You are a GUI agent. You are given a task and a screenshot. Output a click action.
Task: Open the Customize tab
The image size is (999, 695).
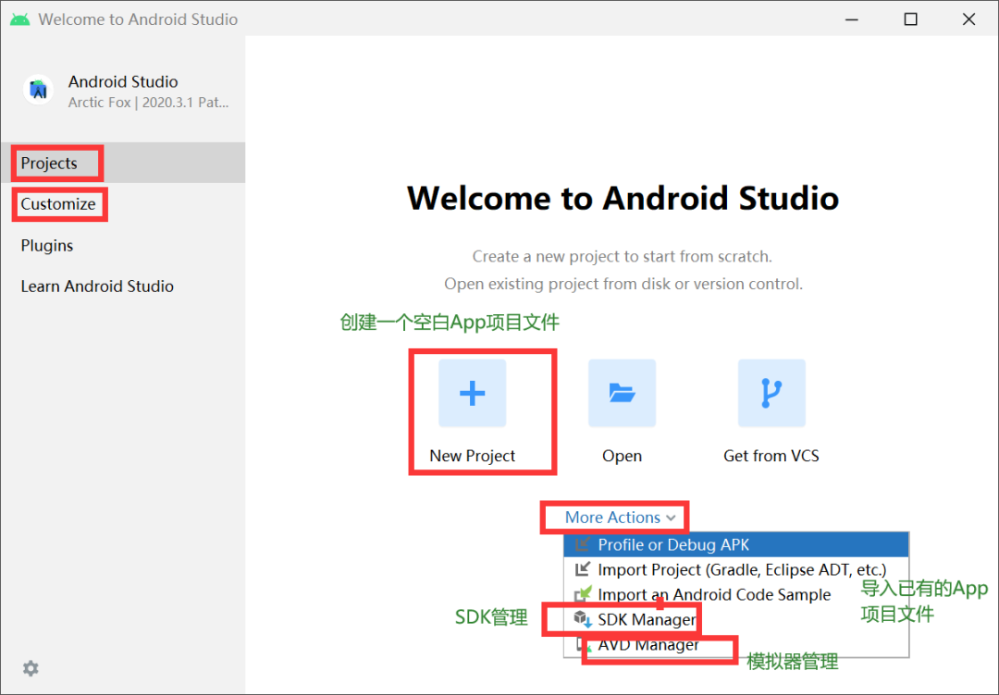point(123,204)
